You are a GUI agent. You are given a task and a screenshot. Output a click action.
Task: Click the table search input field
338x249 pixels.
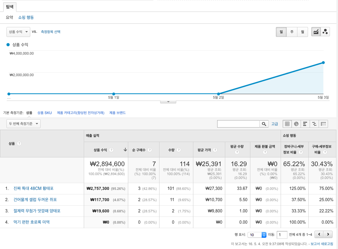pyautogui.click(x=238, y=124)
